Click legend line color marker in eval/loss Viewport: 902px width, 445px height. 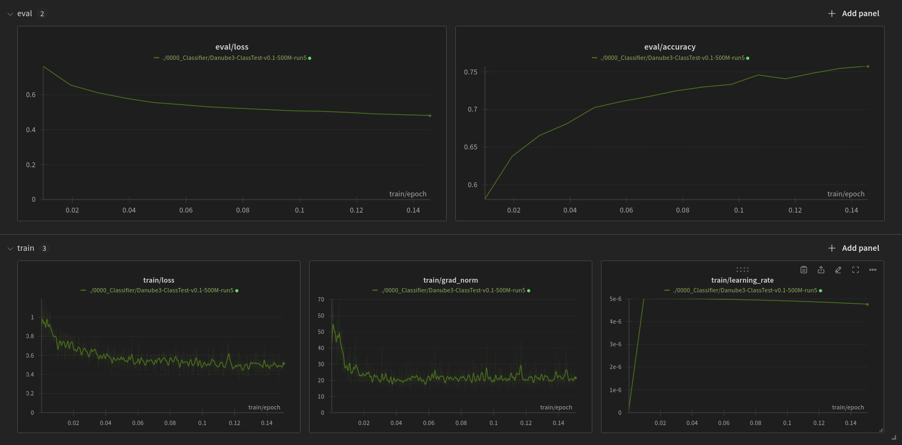[x=156, y=58]
